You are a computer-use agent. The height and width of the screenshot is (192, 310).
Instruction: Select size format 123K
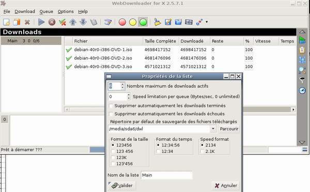(x=113, y=157)
